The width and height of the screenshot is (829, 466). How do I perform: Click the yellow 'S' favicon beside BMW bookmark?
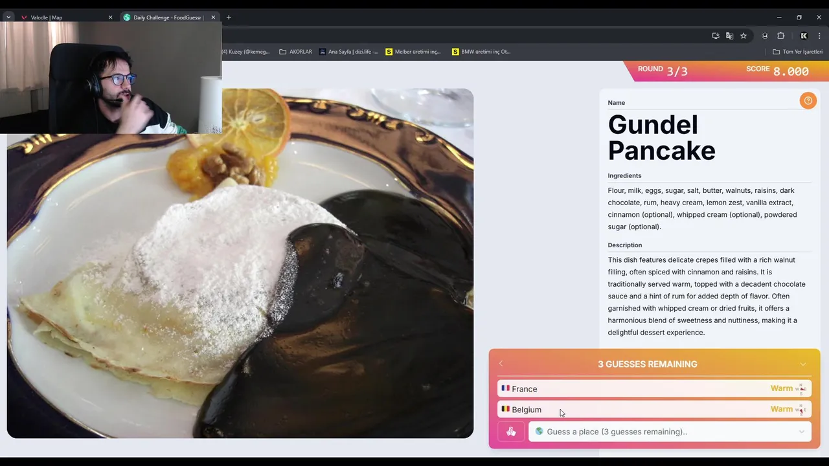[x=455, y=52]
